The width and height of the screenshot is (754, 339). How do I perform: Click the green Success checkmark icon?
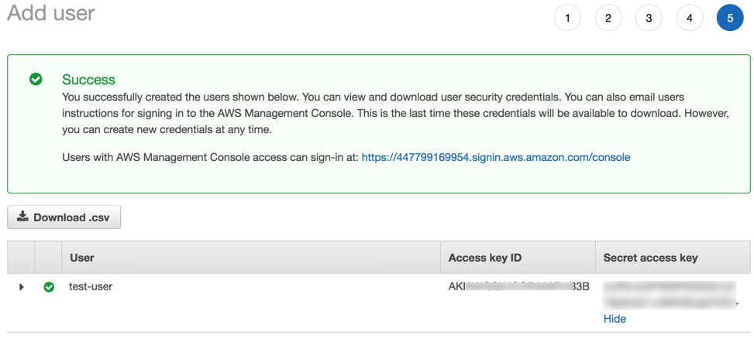(x=36, y=79)
